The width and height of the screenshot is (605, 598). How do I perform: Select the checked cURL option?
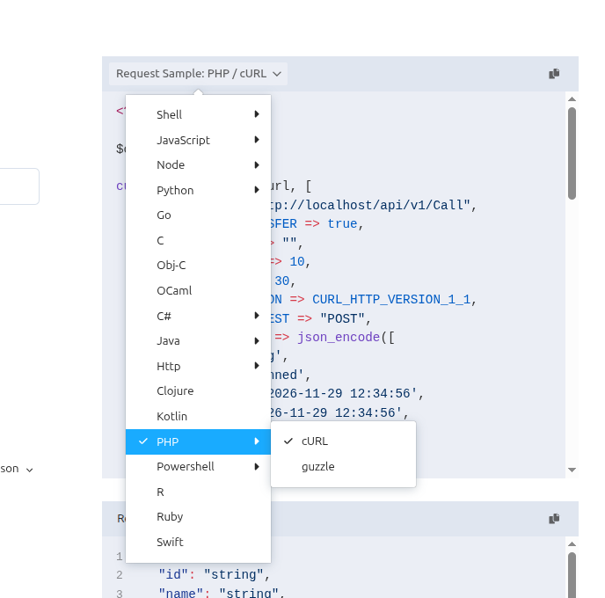314,441
